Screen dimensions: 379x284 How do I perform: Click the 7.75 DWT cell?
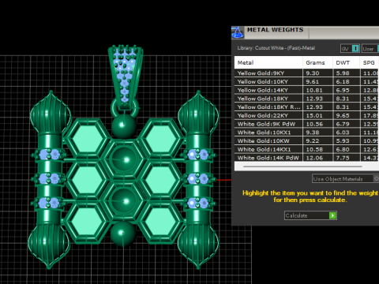(346, 158)
